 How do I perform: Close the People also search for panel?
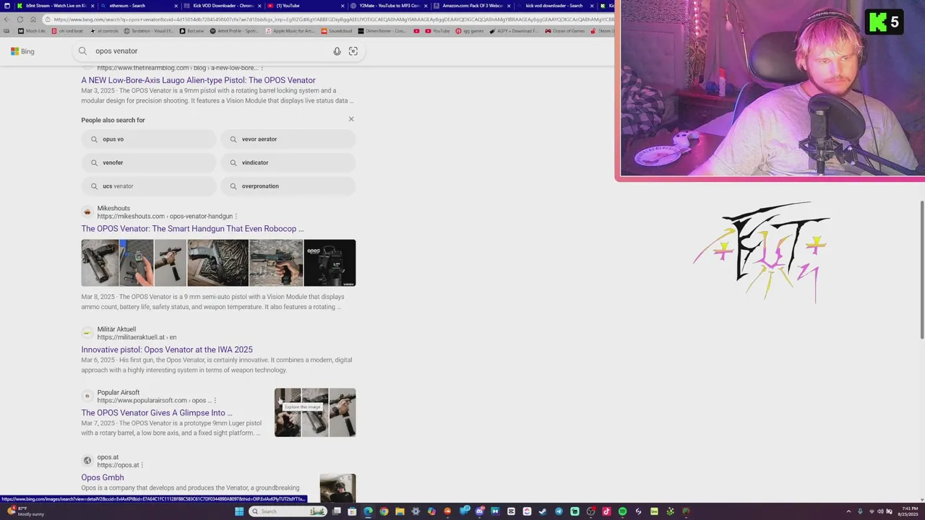pyautogui.click(x=351, y=119)
